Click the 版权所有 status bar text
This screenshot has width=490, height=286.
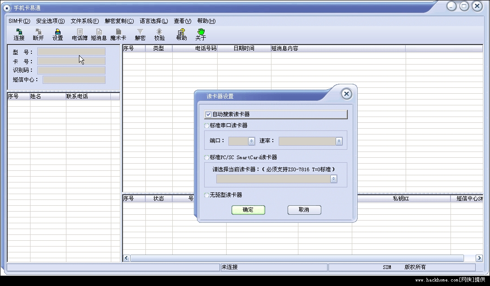(x=415, y=267)
